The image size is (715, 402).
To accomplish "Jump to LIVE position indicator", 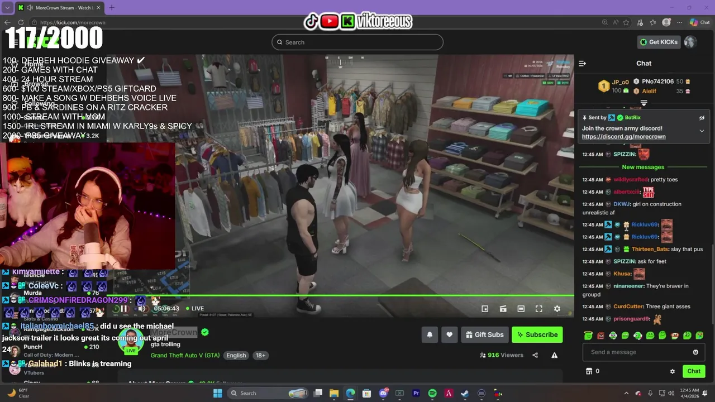I will (195, 308).
